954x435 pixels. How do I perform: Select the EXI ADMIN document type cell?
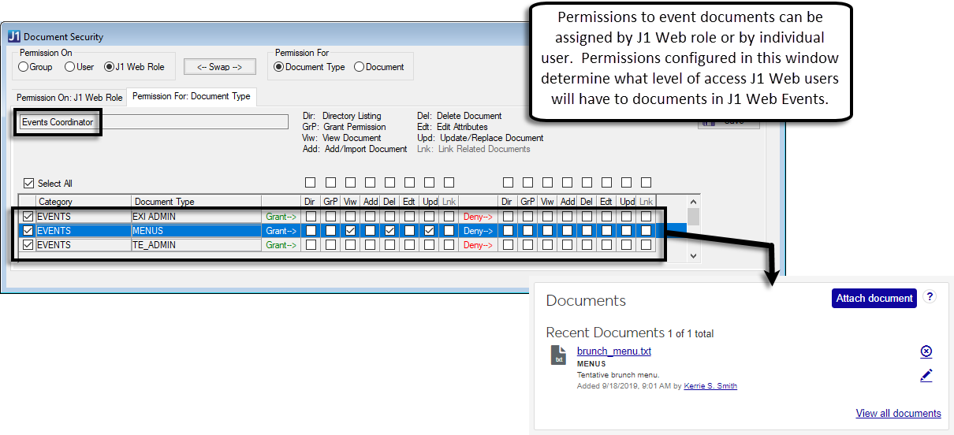[196, 217]
